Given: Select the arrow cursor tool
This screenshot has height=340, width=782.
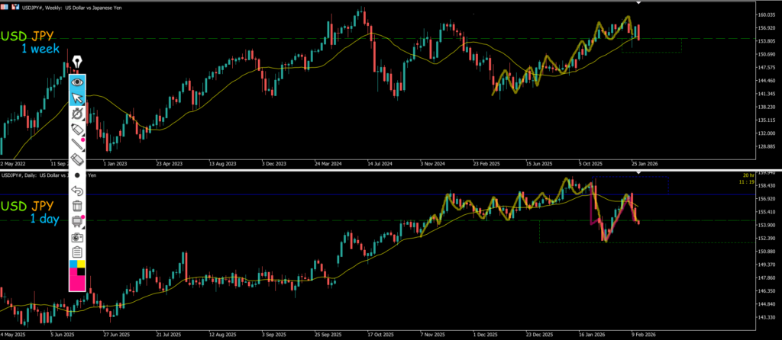Looking at the screenshot, I should pyautogui.click(x=77, y=98).
